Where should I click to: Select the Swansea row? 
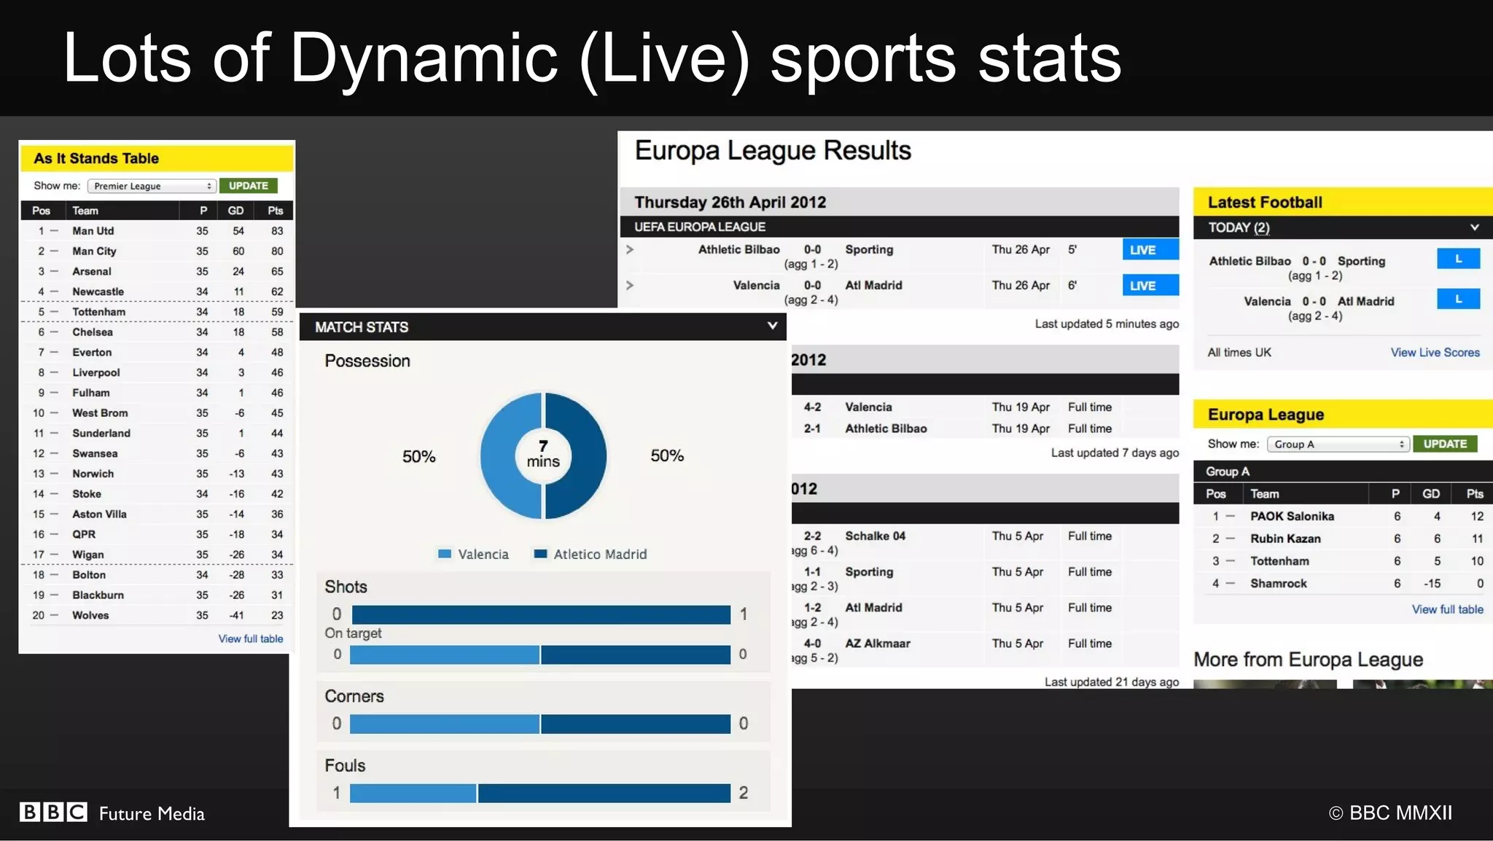point(157,453)
